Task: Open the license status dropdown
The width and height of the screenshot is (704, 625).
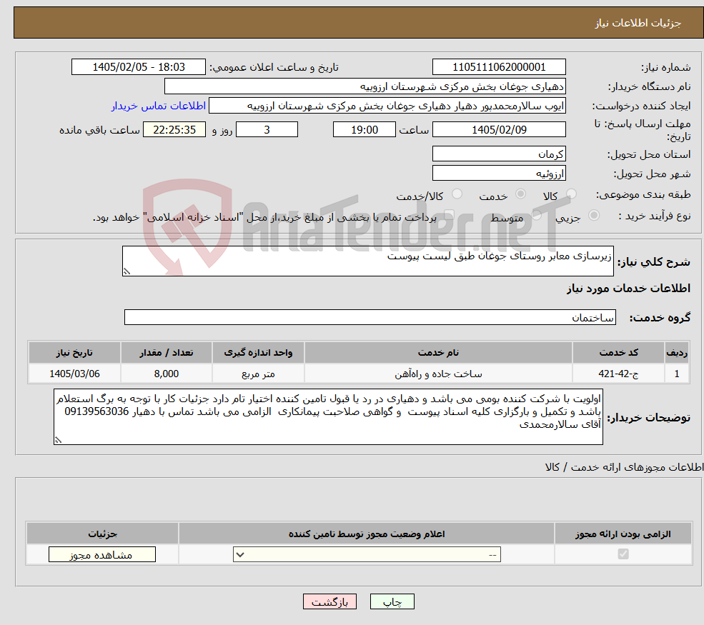Action: (367, 554)
